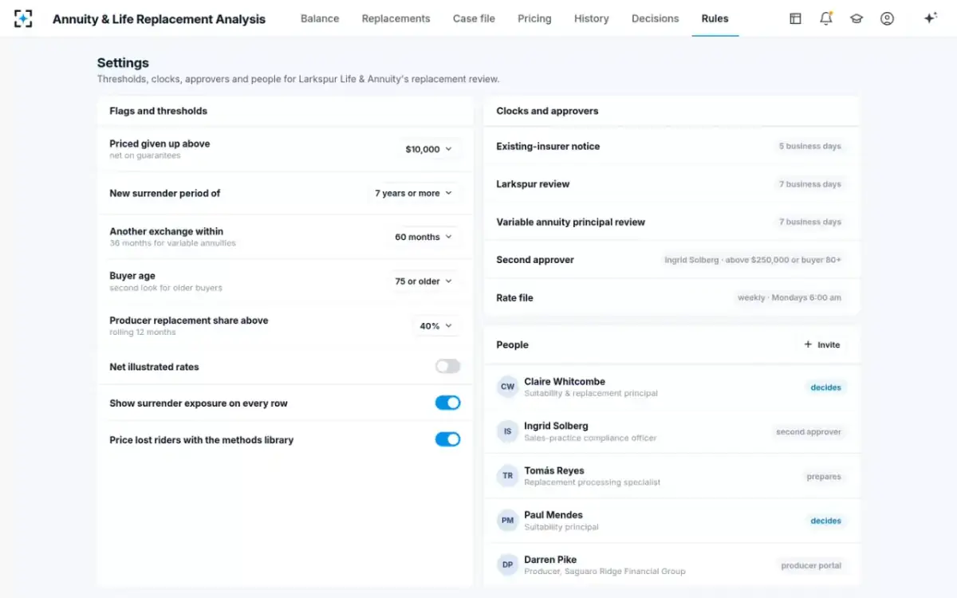Invite a new person
This screenshot has width=957, height=598.
point(822,344)
